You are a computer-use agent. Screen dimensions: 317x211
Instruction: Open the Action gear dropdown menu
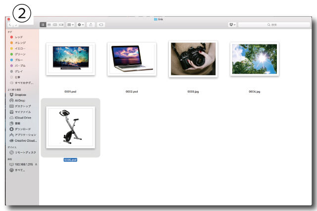[80, 24]
